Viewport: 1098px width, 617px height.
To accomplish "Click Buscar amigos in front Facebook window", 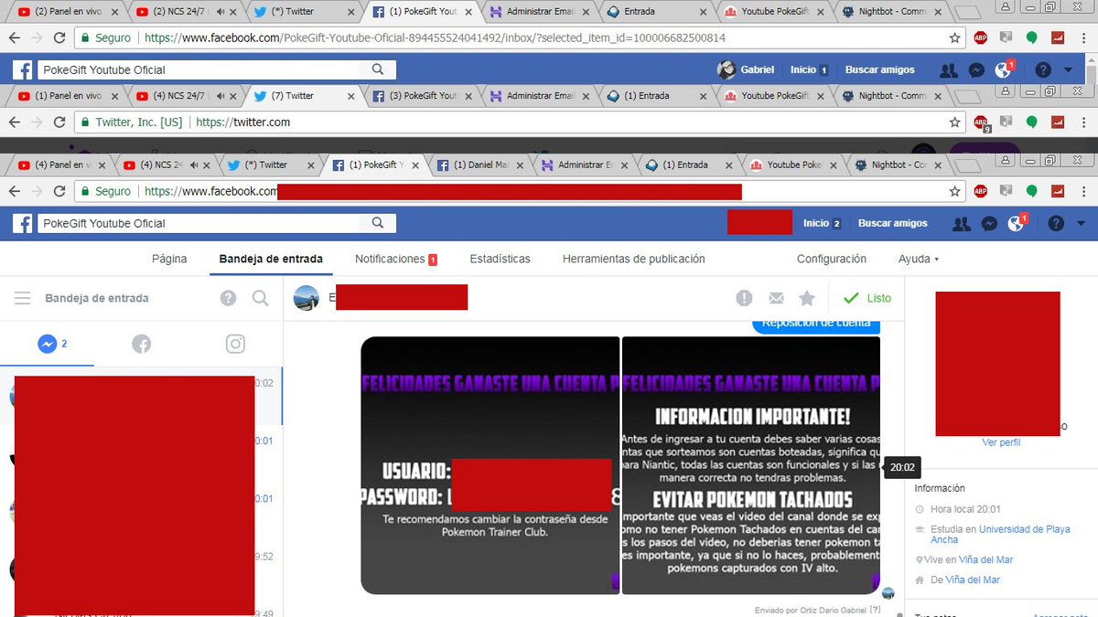I will click(x=893, y=223).
